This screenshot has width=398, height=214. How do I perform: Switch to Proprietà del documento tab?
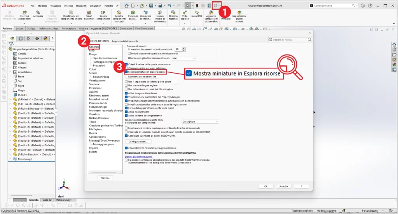(x=125, y=41)
